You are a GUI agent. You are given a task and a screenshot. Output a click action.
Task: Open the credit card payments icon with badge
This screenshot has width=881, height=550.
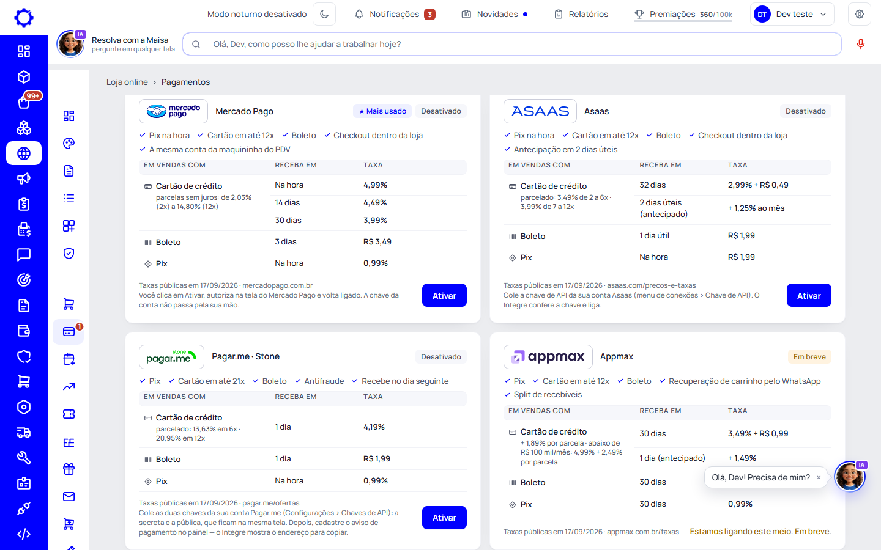tap(69, 331)
